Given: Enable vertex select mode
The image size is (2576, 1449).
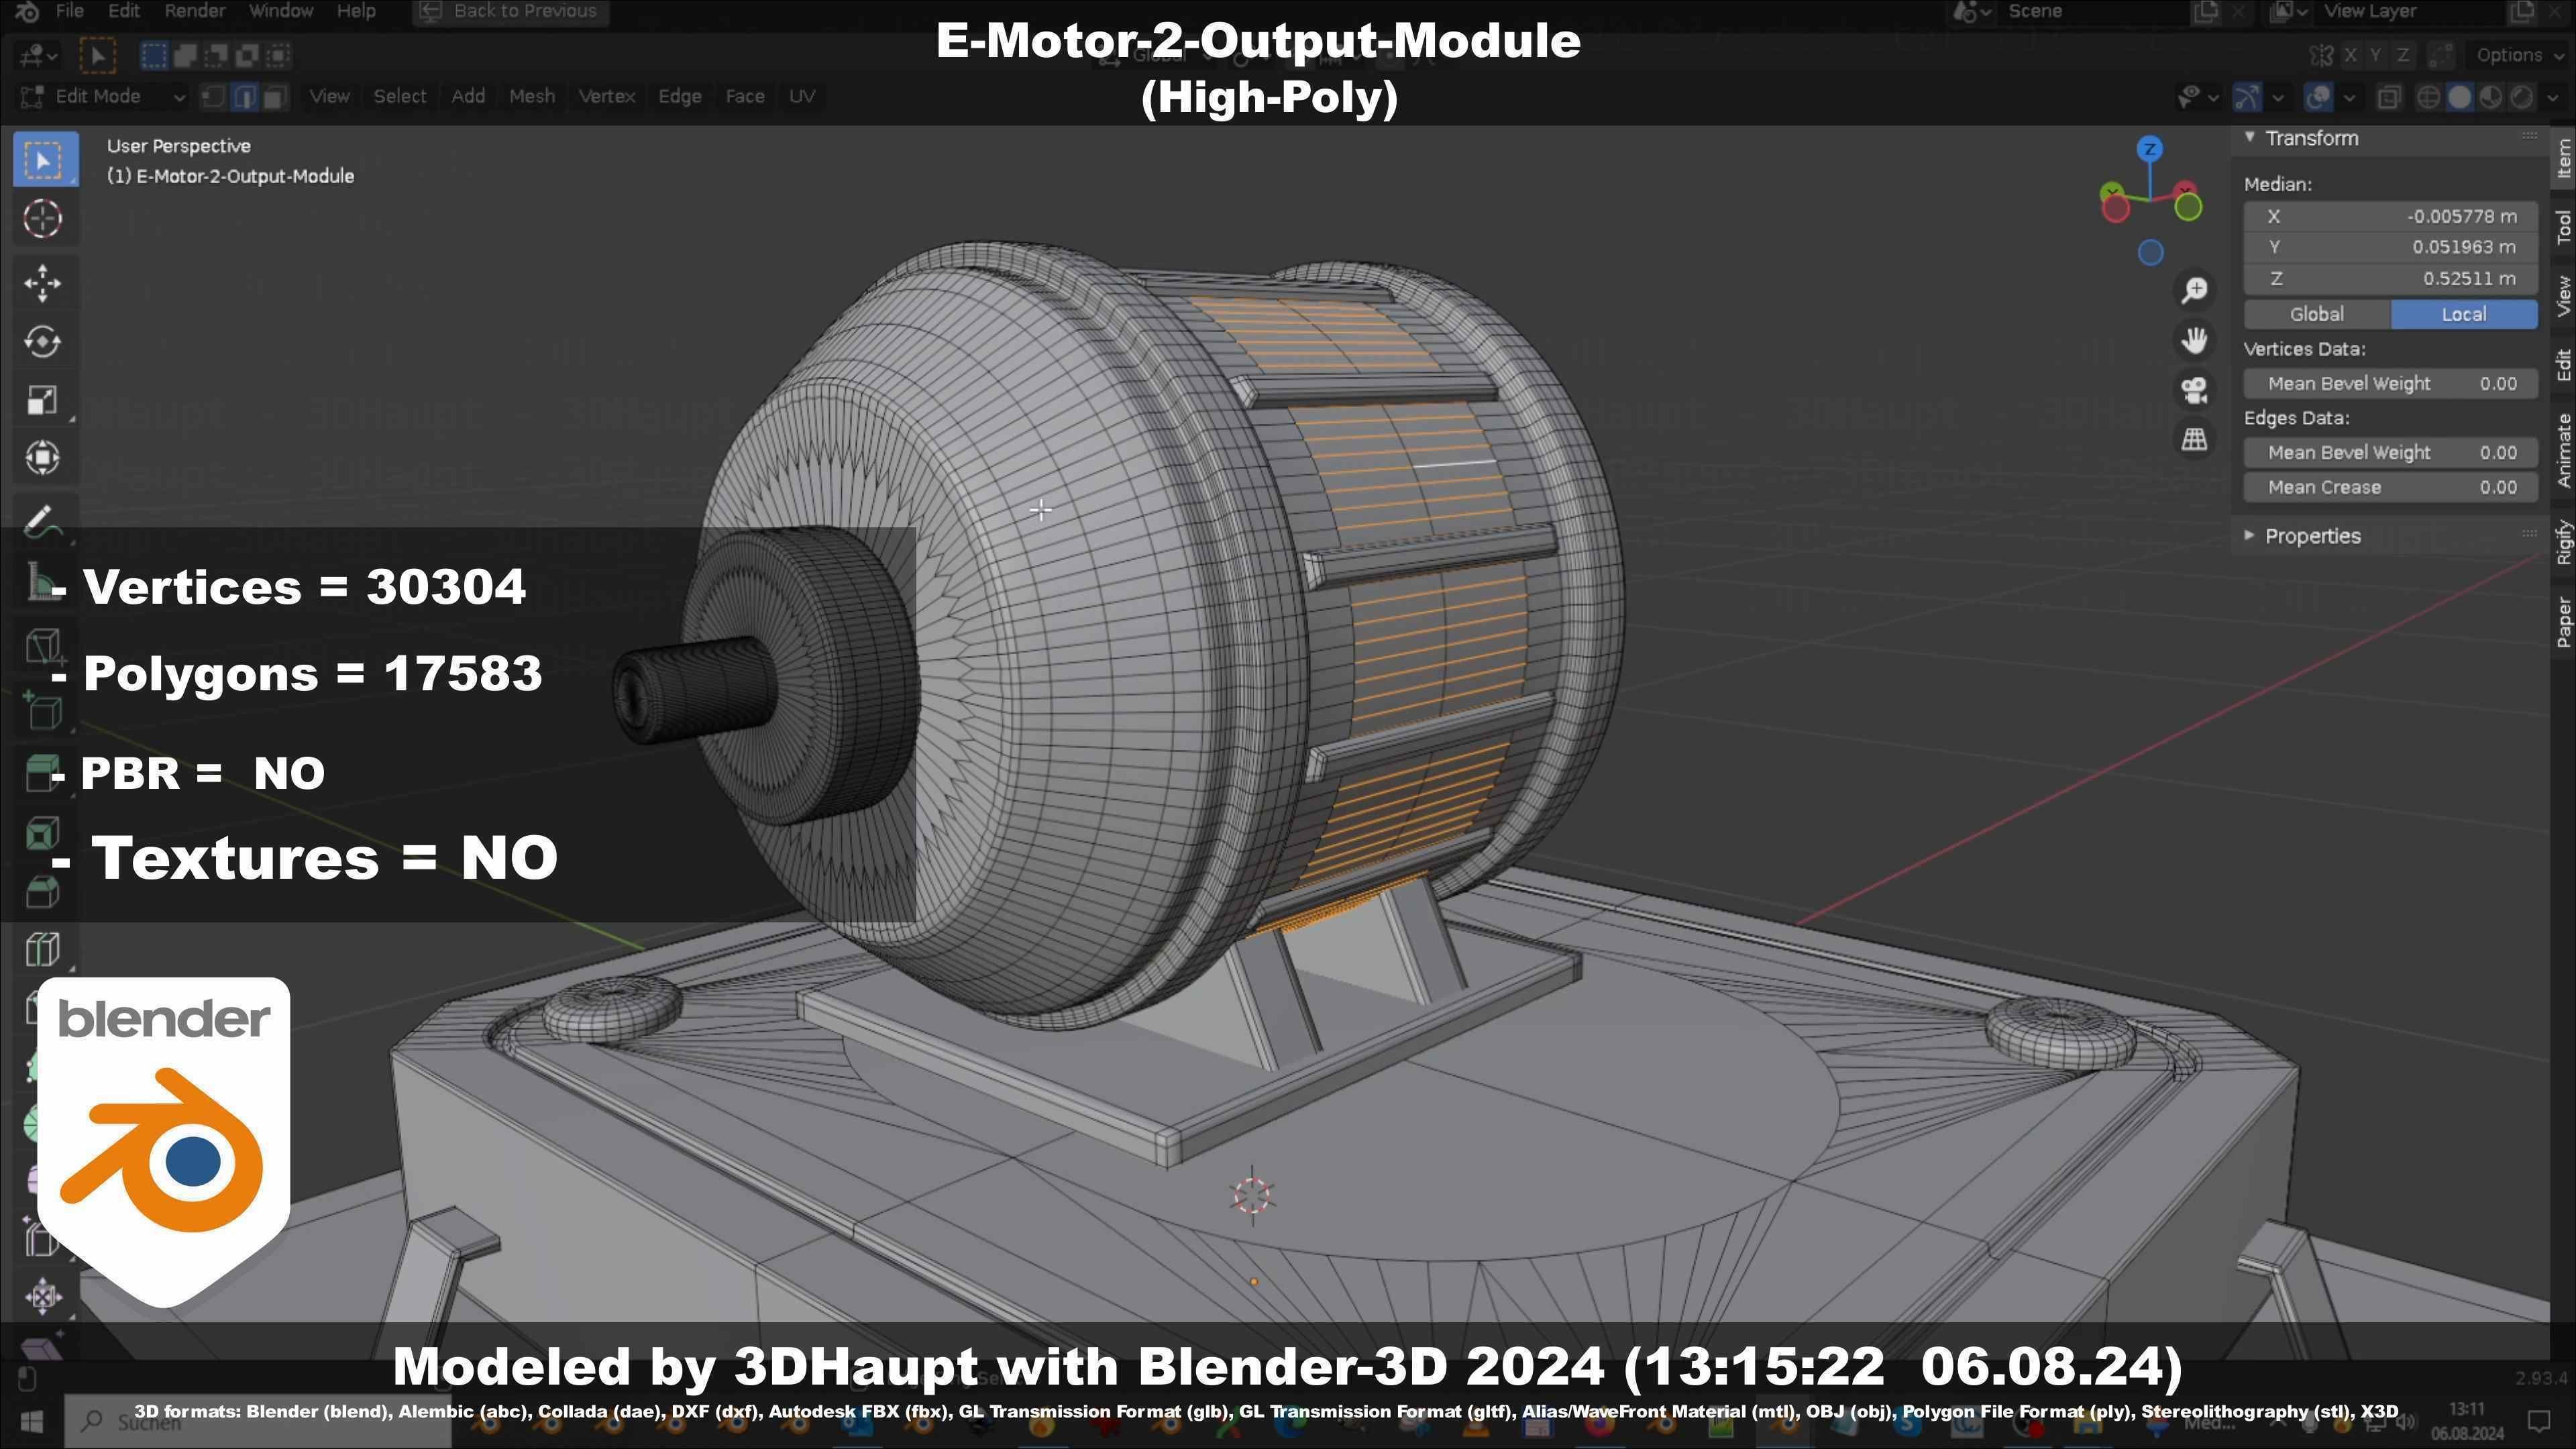Looking at the screenshot, I should [x=213, y=96].
